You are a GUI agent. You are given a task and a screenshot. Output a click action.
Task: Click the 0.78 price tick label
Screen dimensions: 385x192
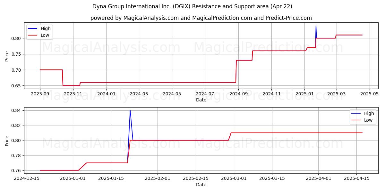point(16,156)
